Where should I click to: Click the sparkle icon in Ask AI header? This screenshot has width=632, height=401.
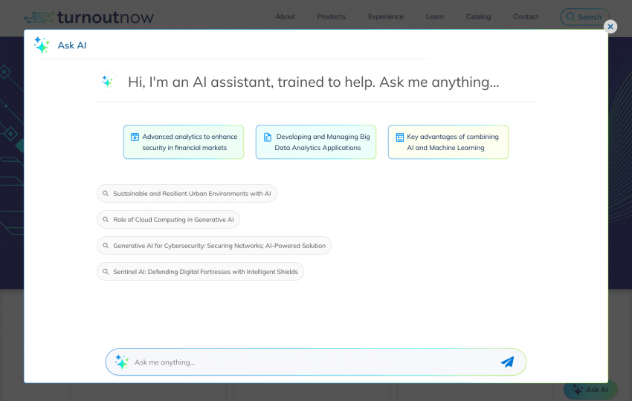pyautogui.click(x=42, y=45)
